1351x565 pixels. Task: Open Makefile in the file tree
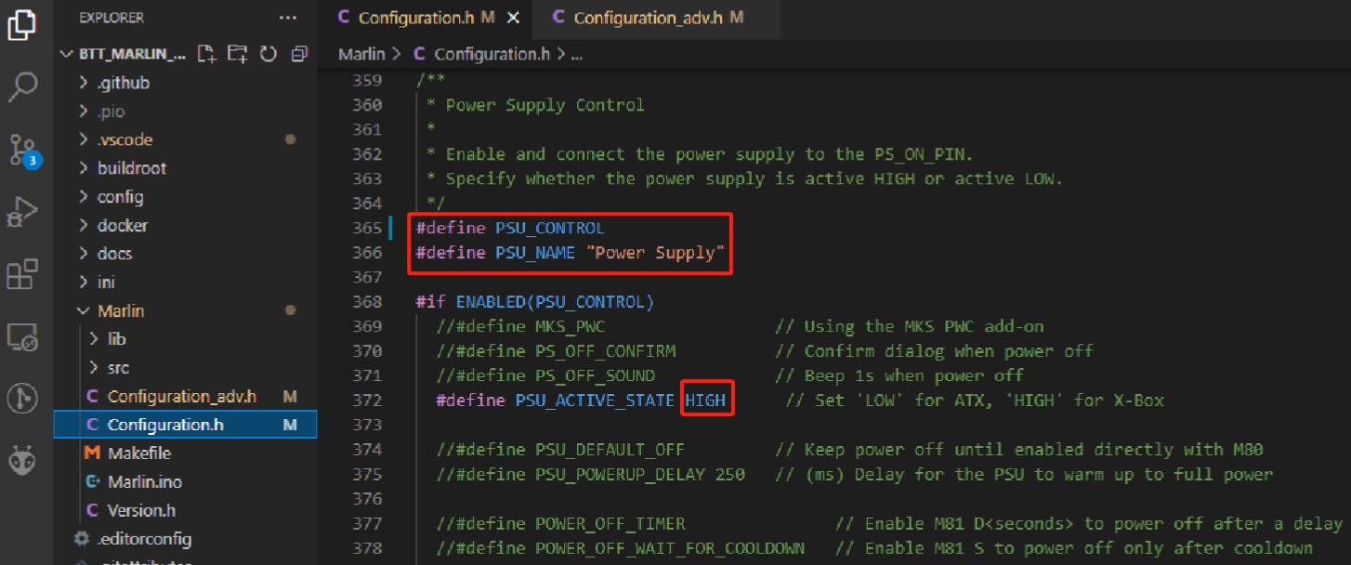pyautogui.click(x=139, y=453)
